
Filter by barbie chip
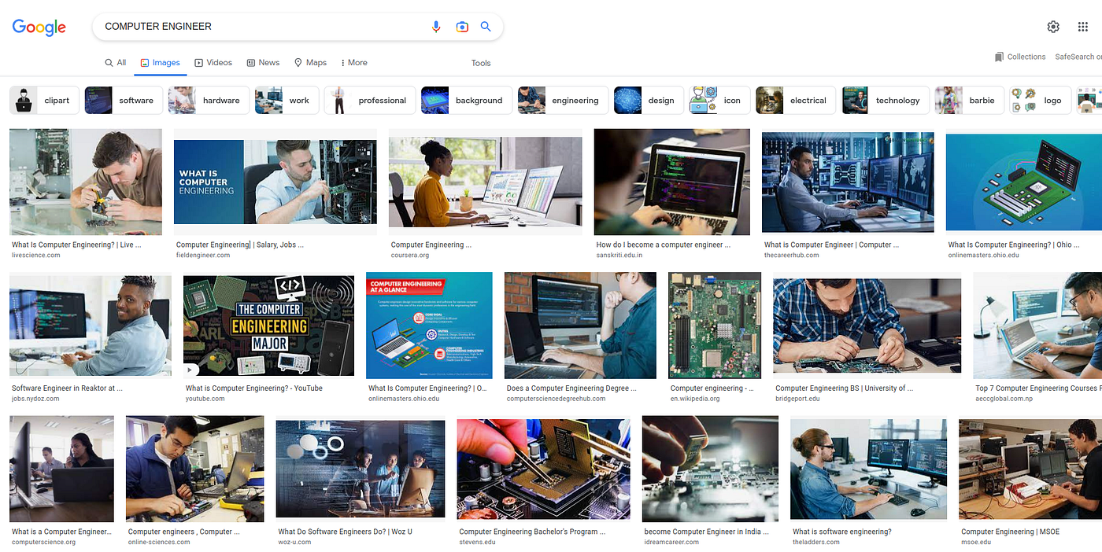pos(970,101)
